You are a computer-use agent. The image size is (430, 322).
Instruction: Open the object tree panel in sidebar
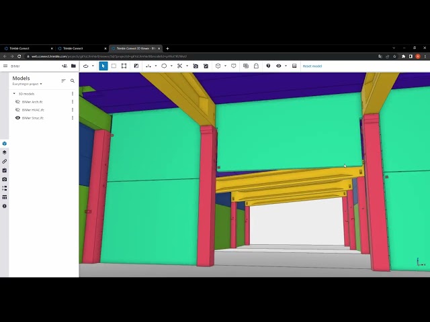click(5, 188)
